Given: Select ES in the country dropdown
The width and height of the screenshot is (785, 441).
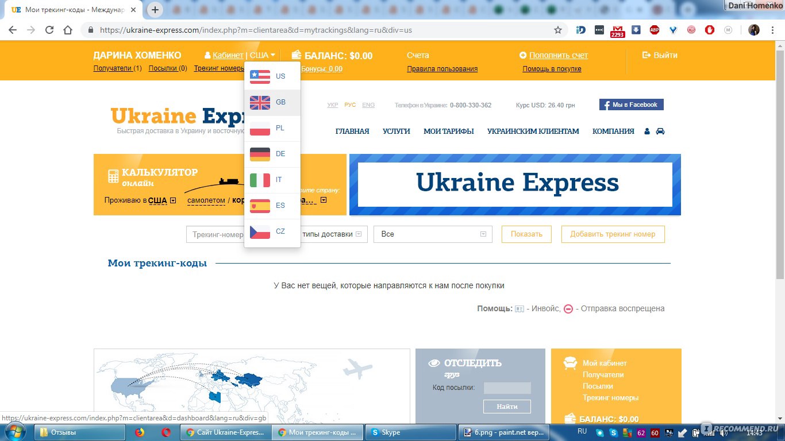Looking at the screenshot, I should coord(272,206).
